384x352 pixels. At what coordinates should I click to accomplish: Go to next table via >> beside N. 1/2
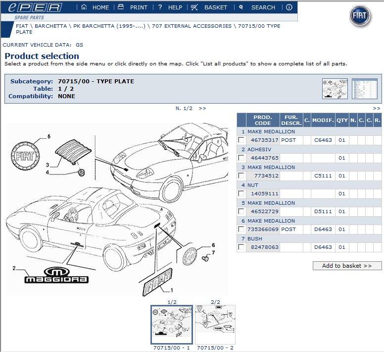pyautogui.click(x=202, y=108)
